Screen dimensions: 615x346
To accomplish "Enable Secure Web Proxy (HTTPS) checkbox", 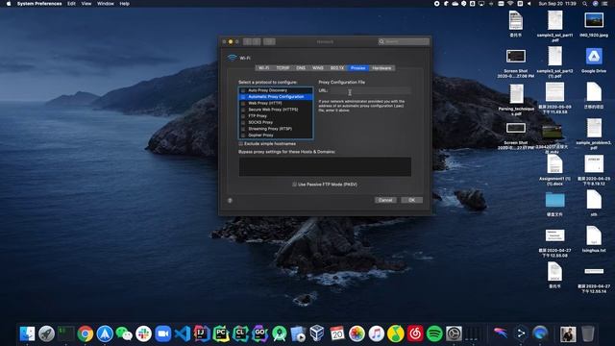I will [243, 110].
